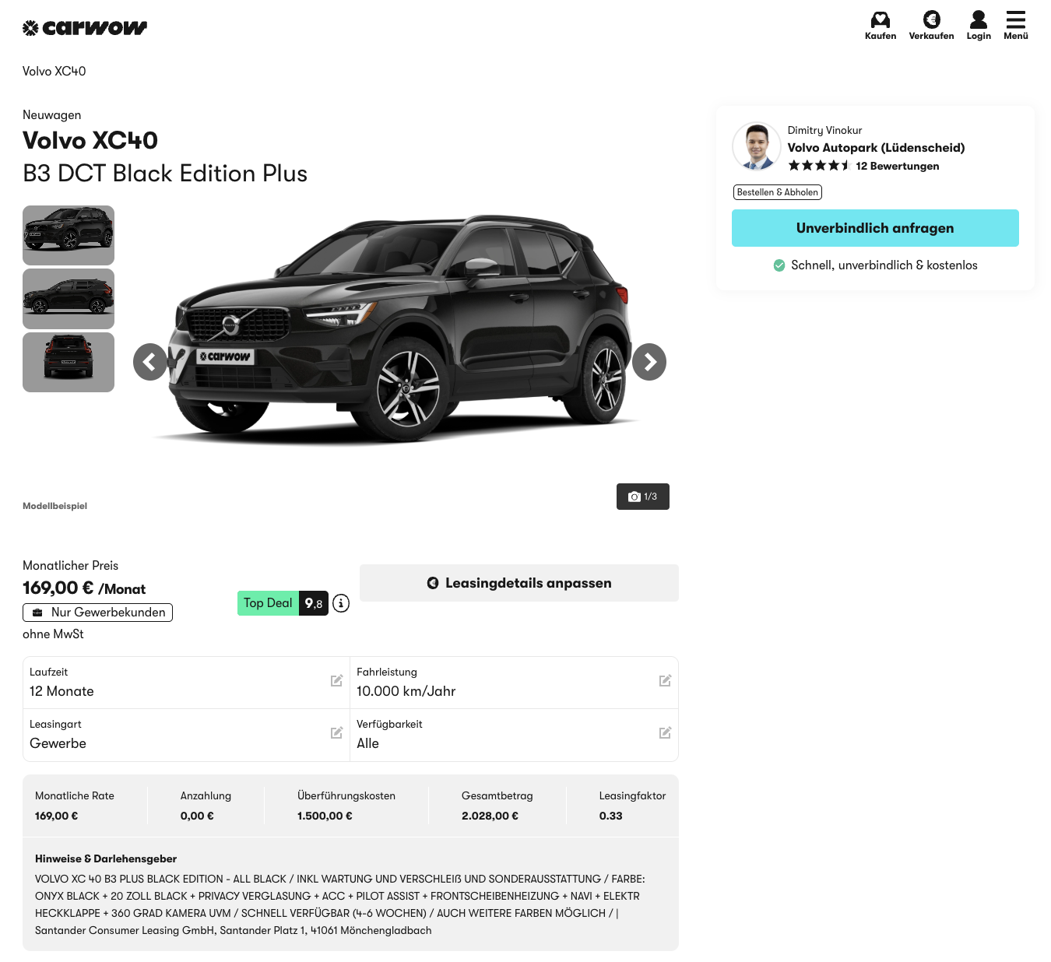Edit the Laufzeit 12 Monate setting
Screen dimensions: 1051x962
pyautogui.click(x=336, y=681)
